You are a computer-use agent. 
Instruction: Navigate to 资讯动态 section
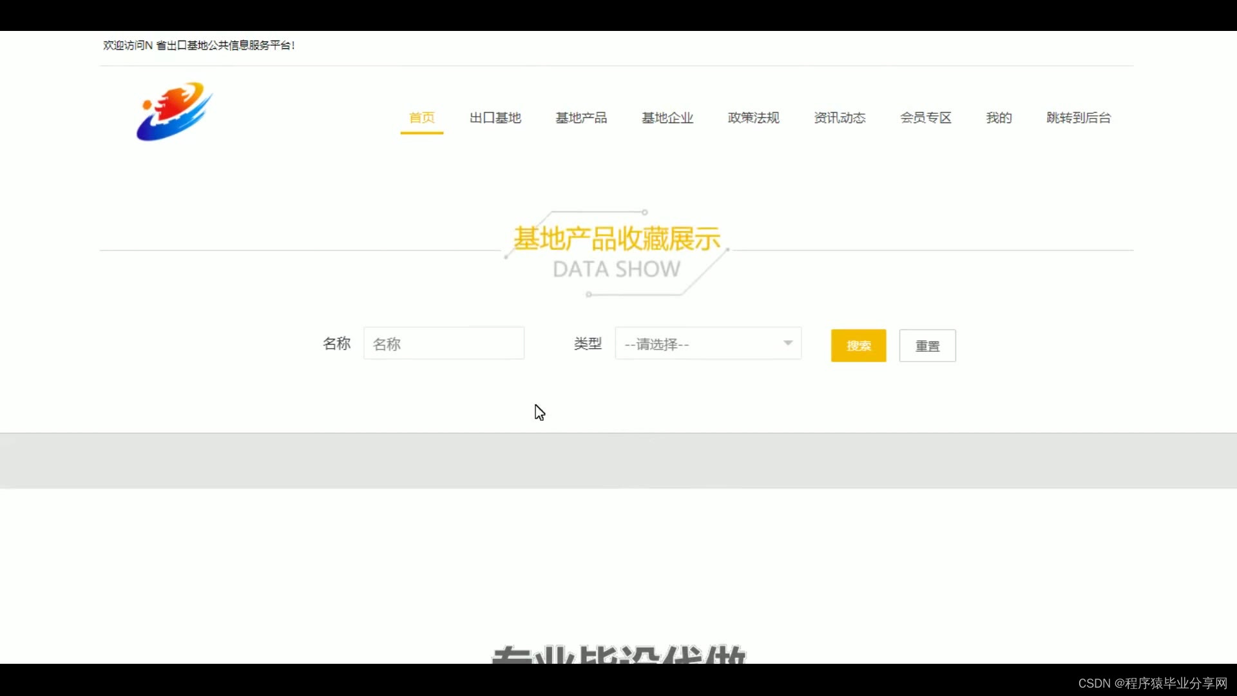pyautogui.click(x=839, y=118)
